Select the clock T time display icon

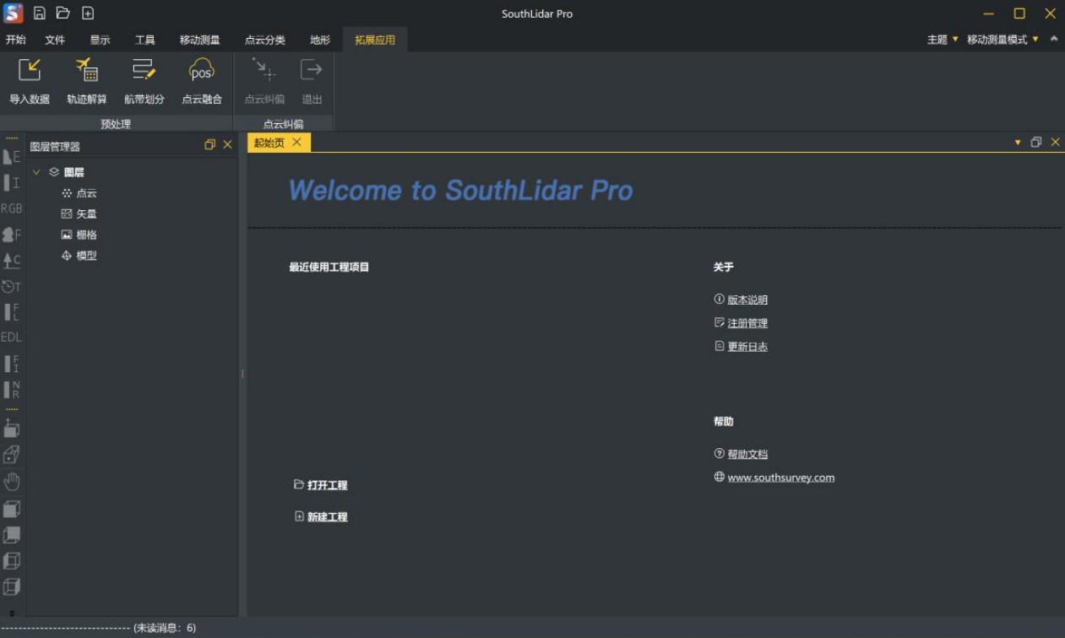[x=12, y=286]
